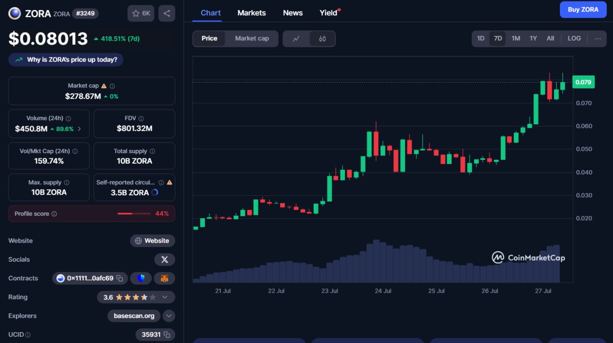Viewport: 613px width, 343px height.
Task: Open the Markets tab
Action: point(251,13)
